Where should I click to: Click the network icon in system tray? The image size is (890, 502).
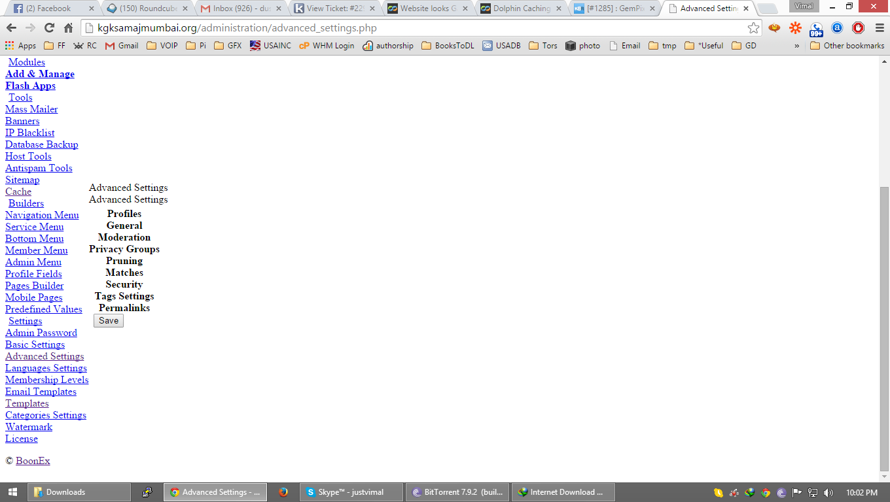tap(813, 492)
